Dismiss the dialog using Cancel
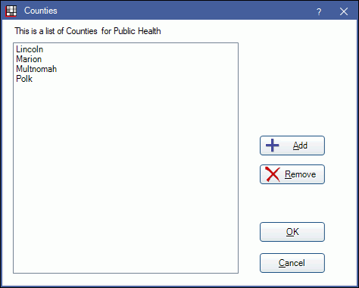359x288 pixels. (292, 263)
